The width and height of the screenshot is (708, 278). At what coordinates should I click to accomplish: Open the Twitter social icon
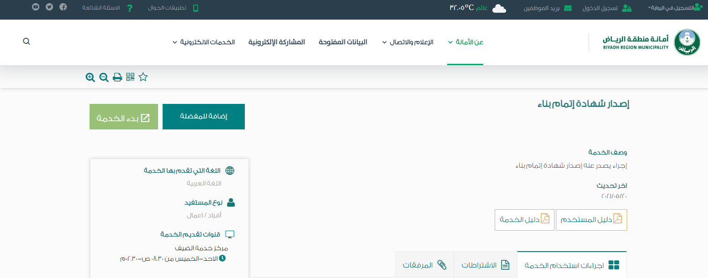[x=49, y=7]
